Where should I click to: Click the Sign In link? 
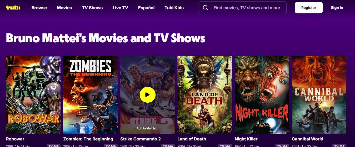(337, 8)
